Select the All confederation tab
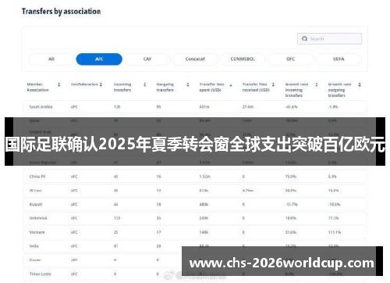The width and height of the screenshot is (390, 283). pyautogui.click(x=51, y=59)
